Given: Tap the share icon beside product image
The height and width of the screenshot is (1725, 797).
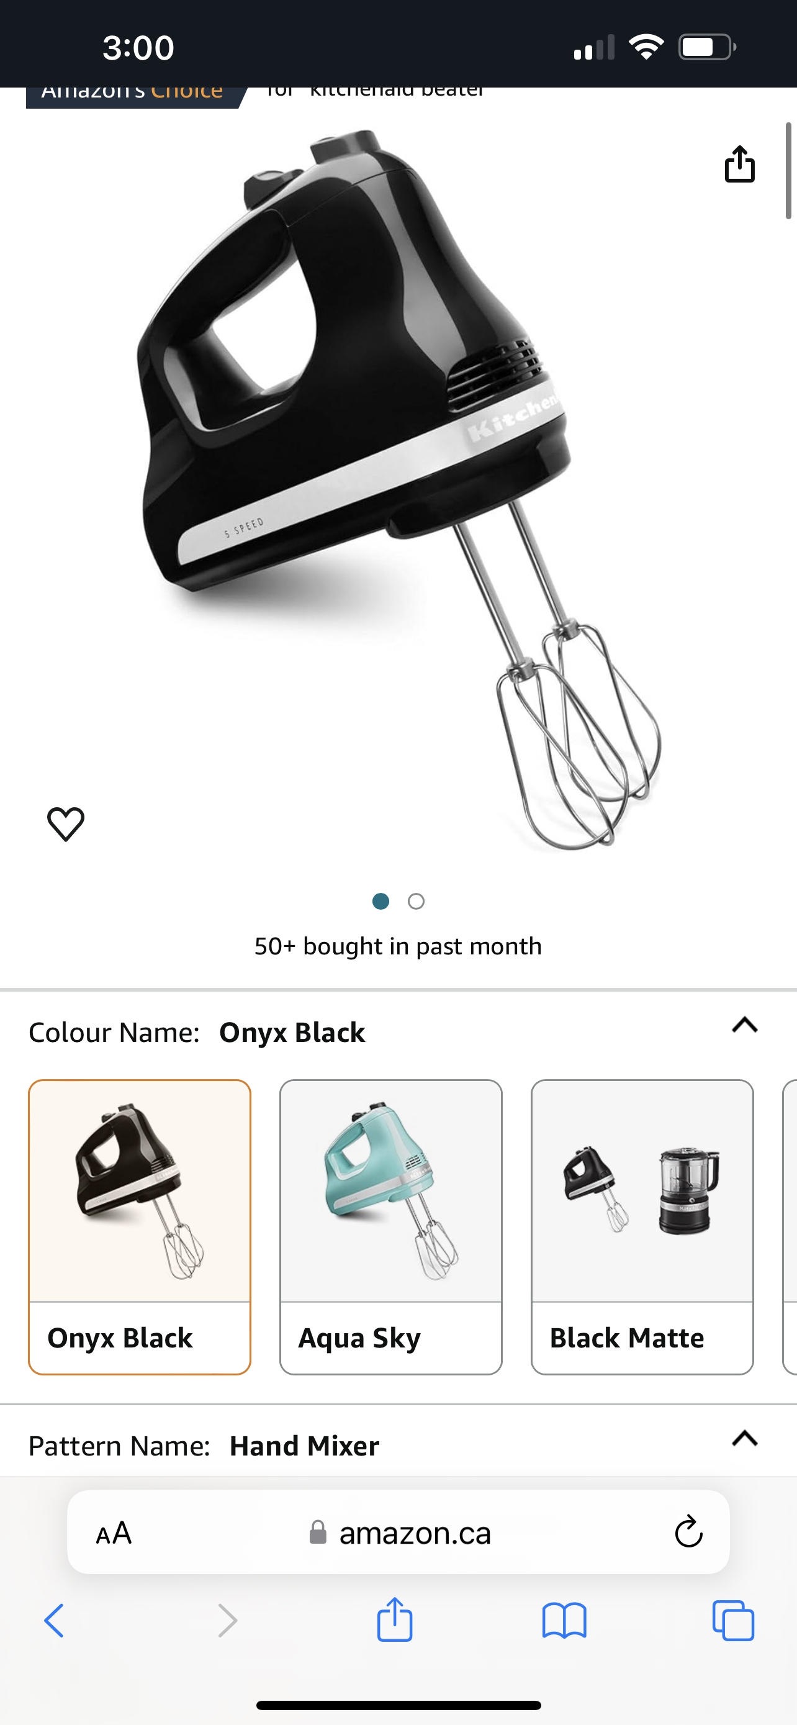Looking at the screenshot, I should click(x=739, y=163).
